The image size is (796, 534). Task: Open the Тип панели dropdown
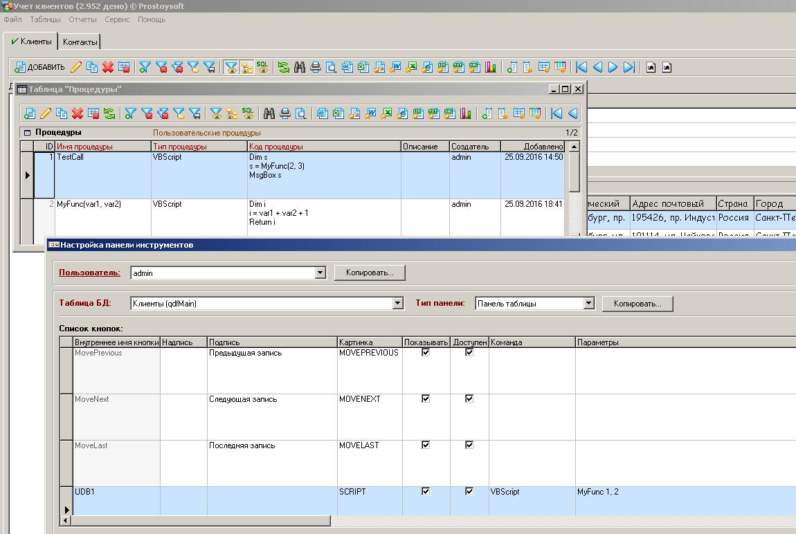coord(588,303)
